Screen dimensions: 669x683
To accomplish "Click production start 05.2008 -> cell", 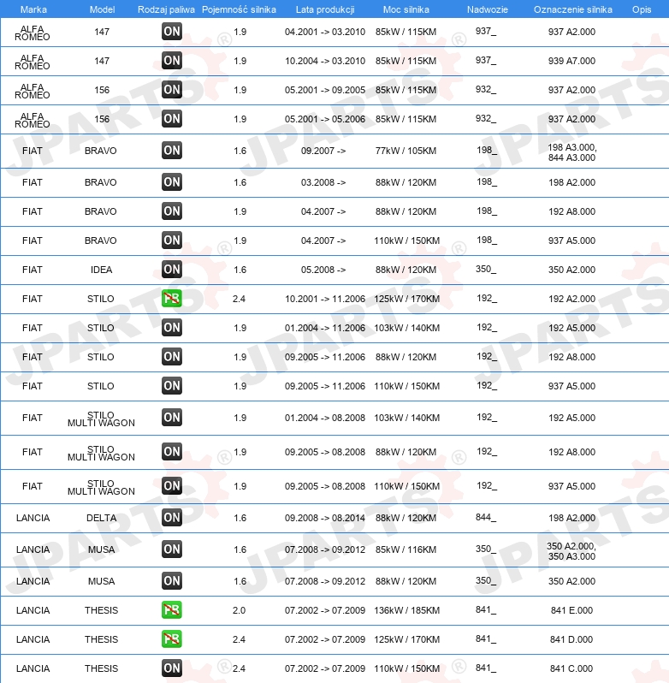I will [323, 270].
